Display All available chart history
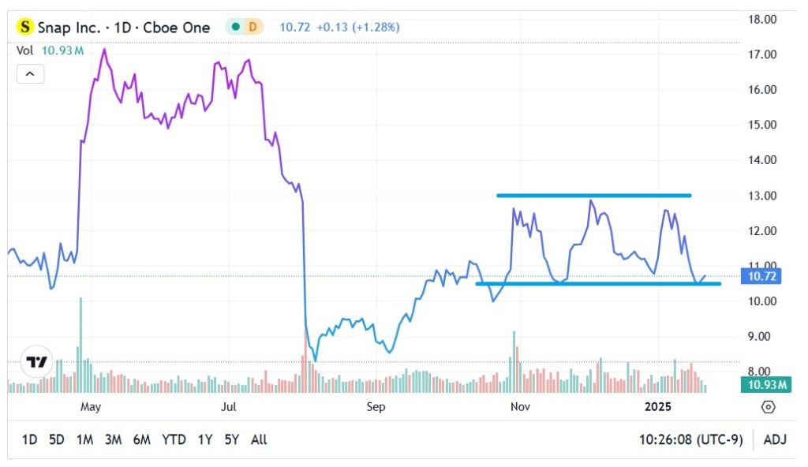 [258, 439]
